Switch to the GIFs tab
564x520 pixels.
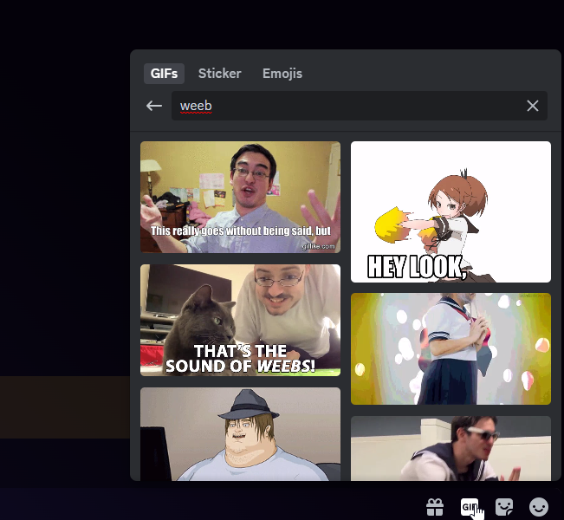click(x=164, y=74)
